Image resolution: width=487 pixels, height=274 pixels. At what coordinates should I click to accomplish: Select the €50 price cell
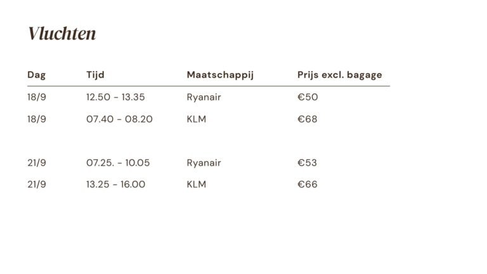point(308,97)
